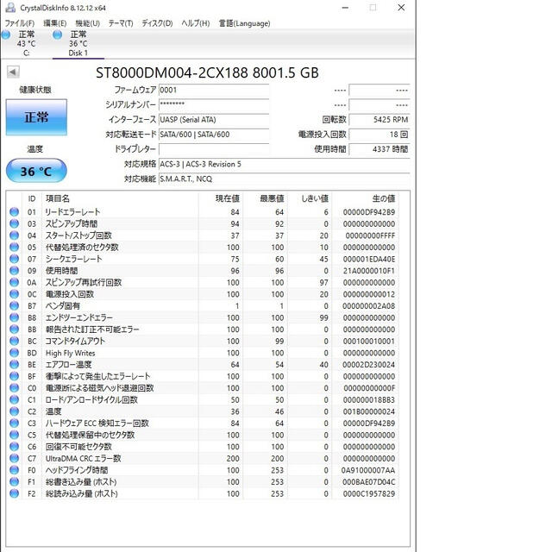Click status icon for エンドツーエンドエラー row
The height and width of the screenshot is (552, 552).
tap(14, 317)
